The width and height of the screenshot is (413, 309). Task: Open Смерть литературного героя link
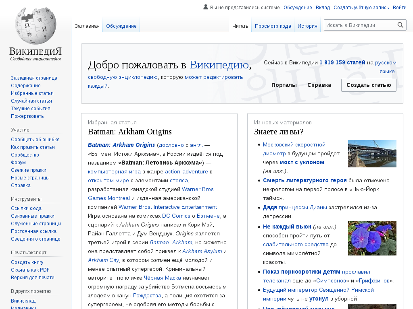click(305, 181)
